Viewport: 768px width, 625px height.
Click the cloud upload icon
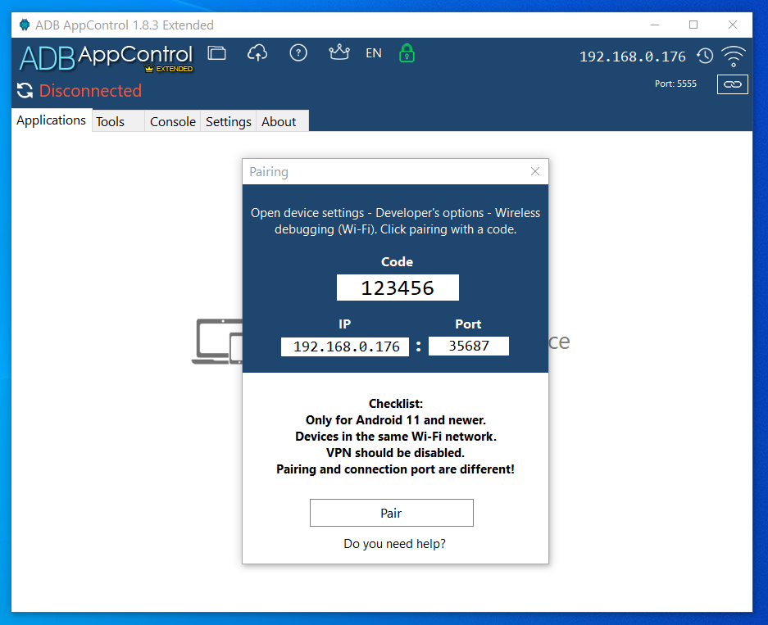click(257, 53)
